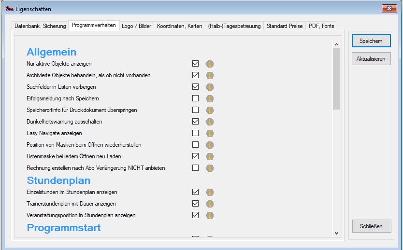Open the 'Logo / Bilder' tab
Image resolution: width=403 pixels, height=250 pixels.
coord(136,26)
